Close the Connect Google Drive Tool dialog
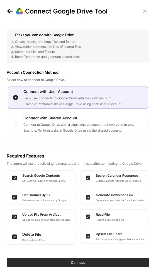The image size is (156, 278). [x=145, y=11]
